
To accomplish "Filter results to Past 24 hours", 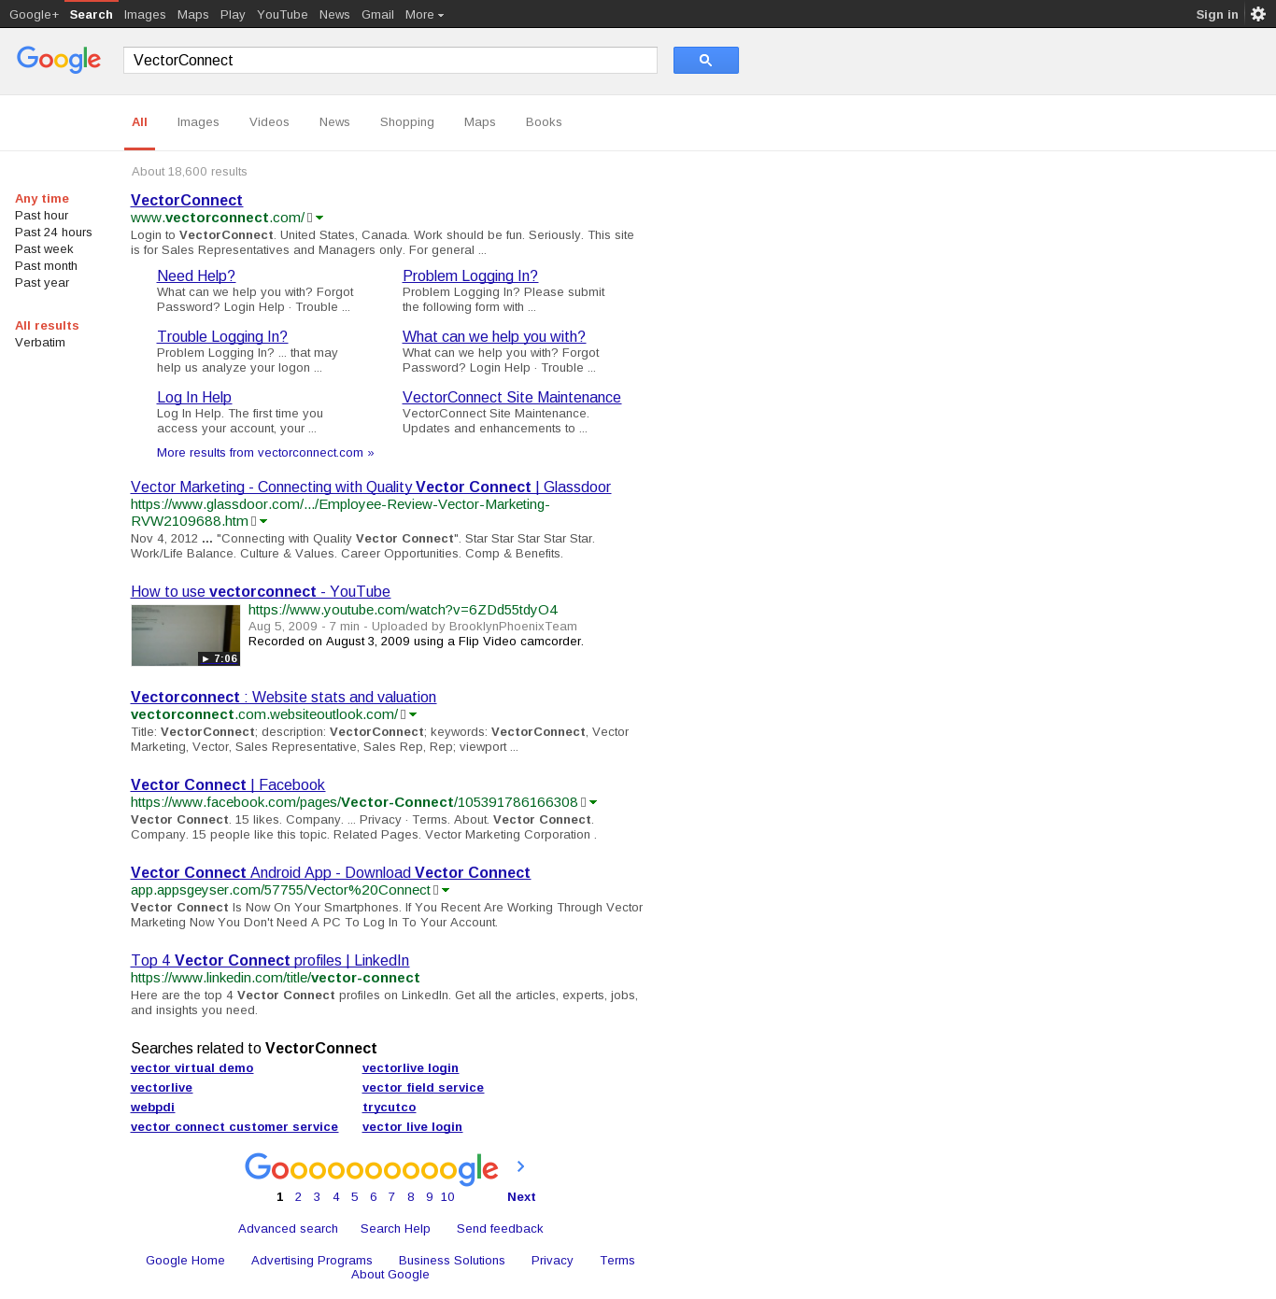I will coord(53,233).
